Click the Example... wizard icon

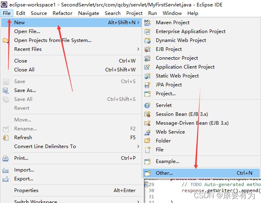tap(147, 161)
